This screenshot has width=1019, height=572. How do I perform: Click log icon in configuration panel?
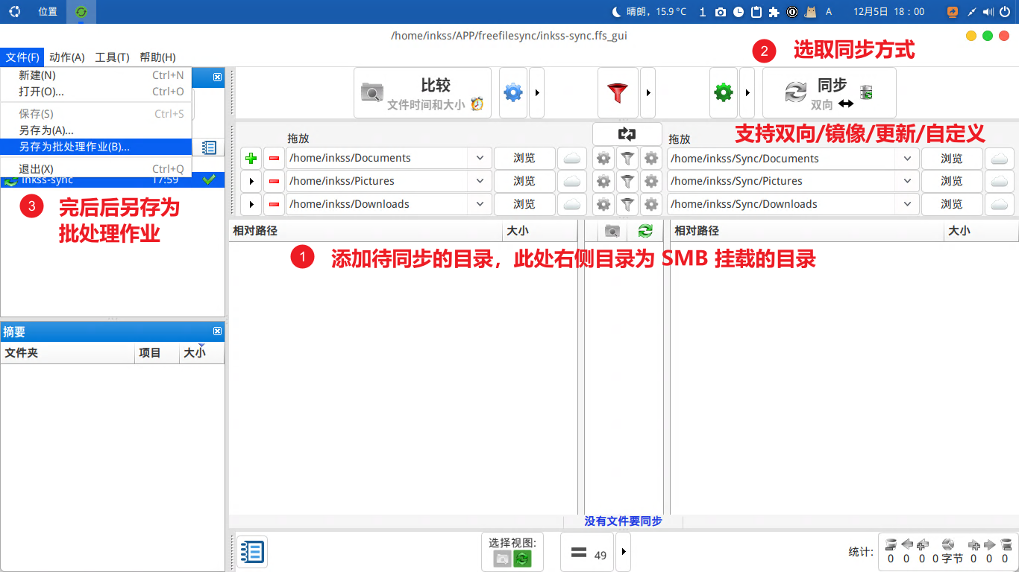coord(210,147)
